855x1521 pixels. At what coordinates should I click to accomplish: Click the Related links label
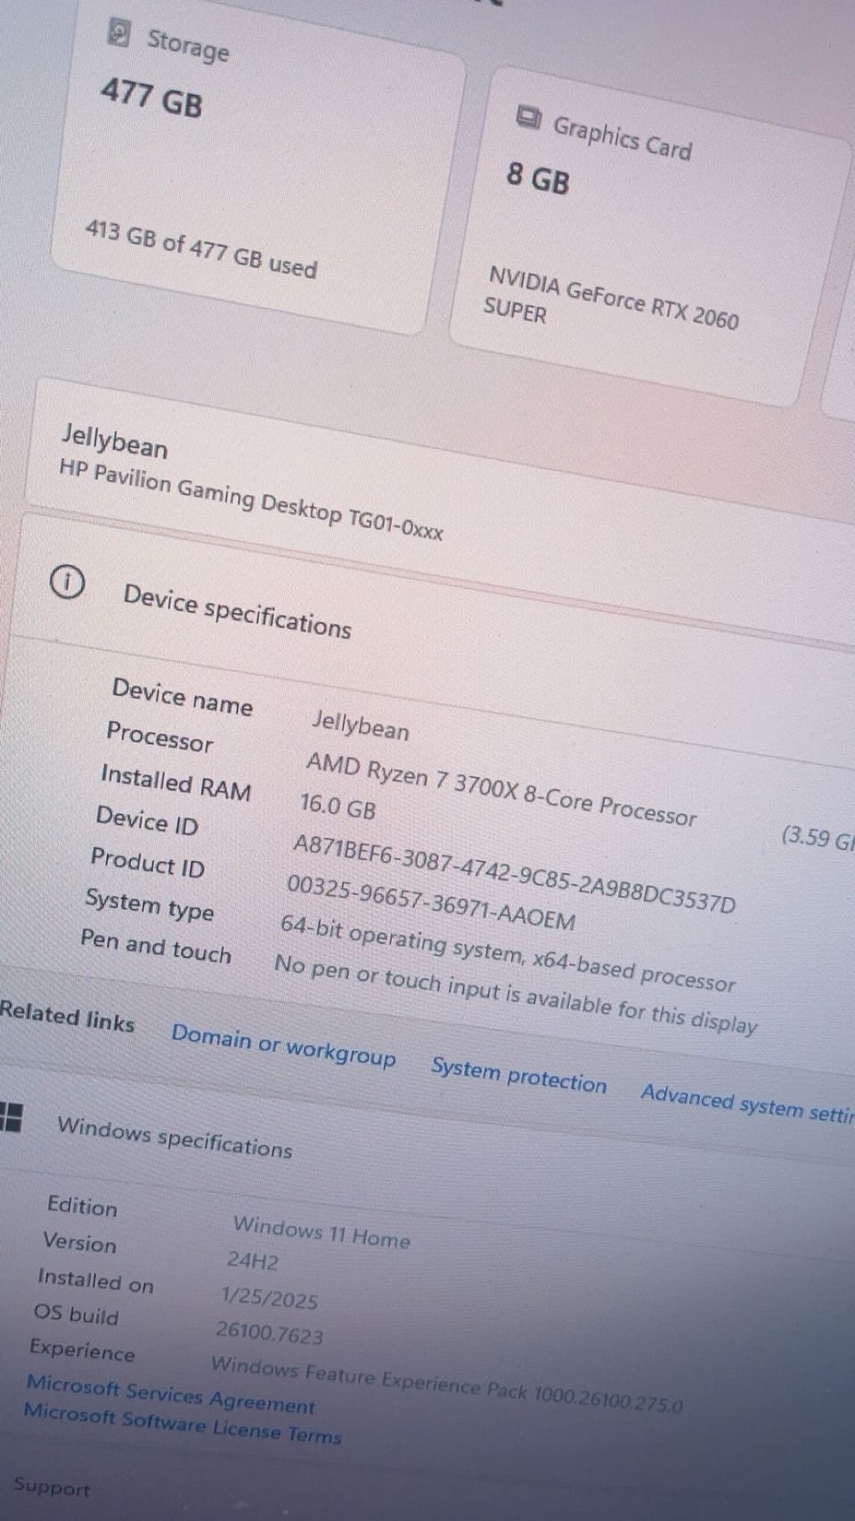[67, 1017]
